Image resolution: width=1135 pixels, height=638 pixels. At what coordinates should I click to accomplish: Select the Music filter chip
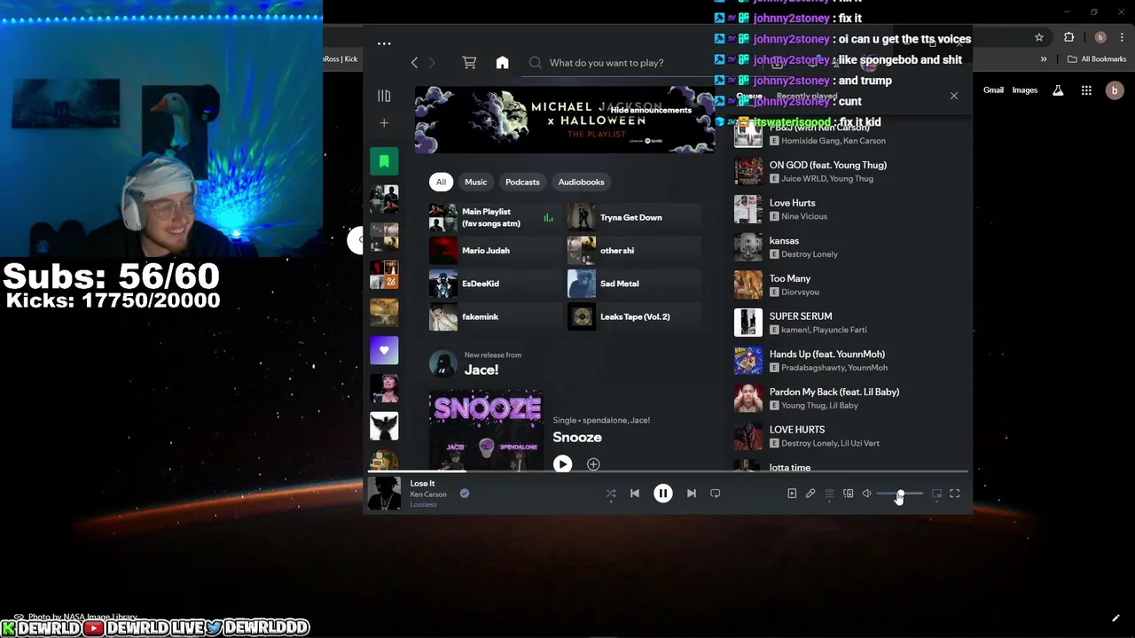[476, 182]
